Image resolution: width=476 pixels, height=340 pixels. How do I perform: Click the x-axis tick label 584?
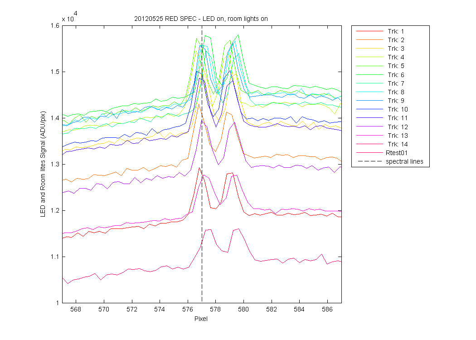coord(299,309)
